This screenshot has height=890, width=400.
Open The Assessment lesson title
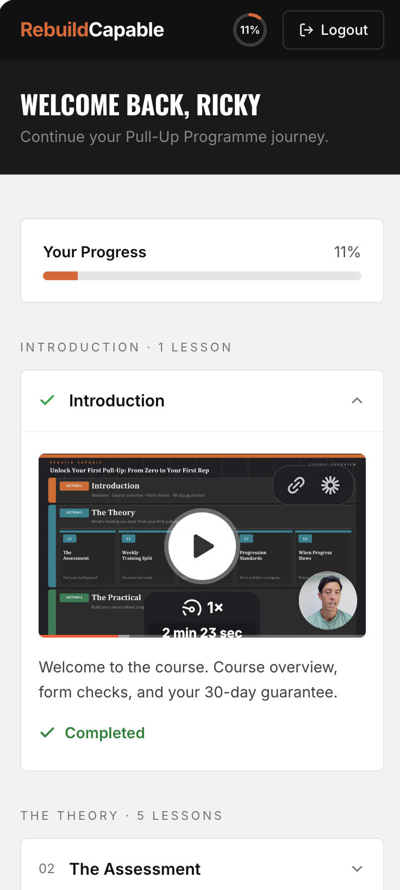[x=135, y=869]
